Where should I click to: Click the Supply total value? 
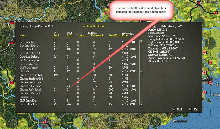point(162,30)
